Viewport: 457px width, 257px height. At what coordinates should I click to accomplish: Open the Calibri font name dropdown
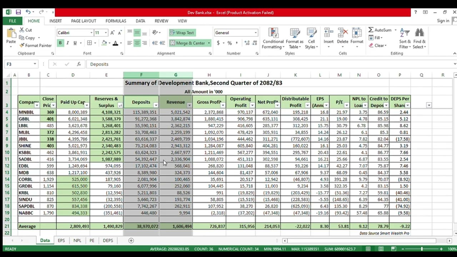tap(91, 33)
